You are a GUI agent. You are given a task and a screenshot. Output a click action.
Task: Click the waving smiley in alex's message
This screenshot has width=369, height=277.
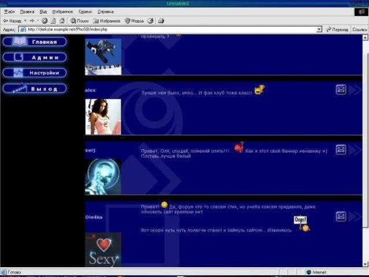click(259, 90)
